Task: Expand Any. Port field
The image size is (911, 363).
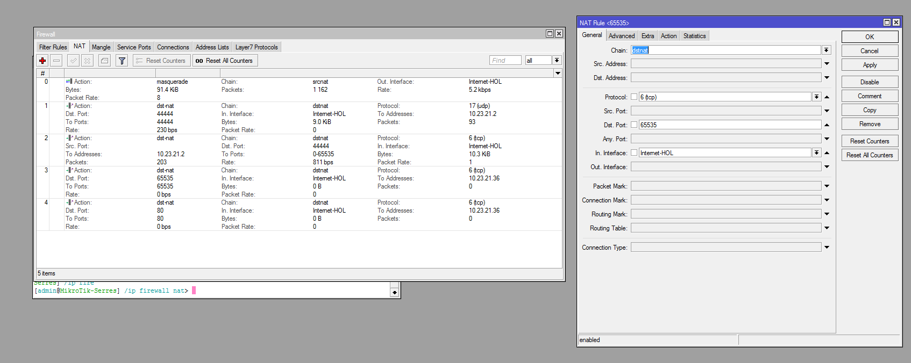Action: [827, 139]
